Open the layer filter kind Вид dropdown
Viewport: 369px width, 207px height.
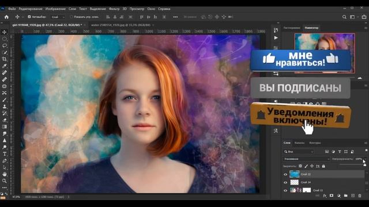coord(299,152)
